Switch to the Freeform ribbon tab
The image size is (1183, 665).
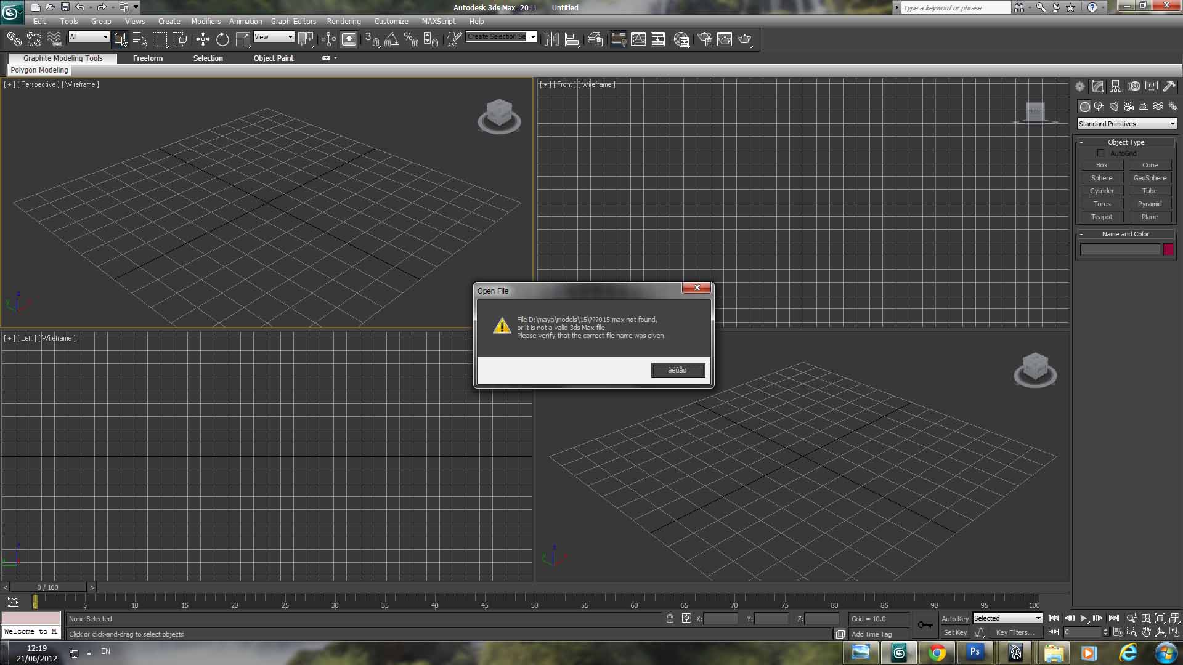point(148,58)
